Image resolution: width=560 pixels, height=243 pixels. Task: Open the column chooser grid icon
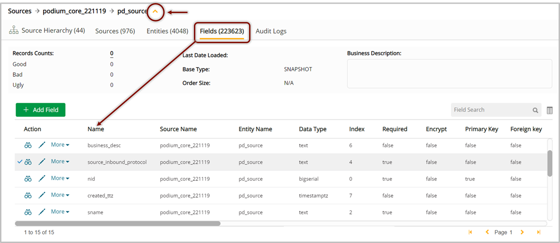click(x=549, y=110)
